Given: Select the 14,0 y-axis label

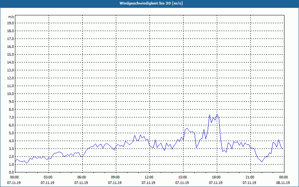Looking at the screenshot, I should 10,62.
